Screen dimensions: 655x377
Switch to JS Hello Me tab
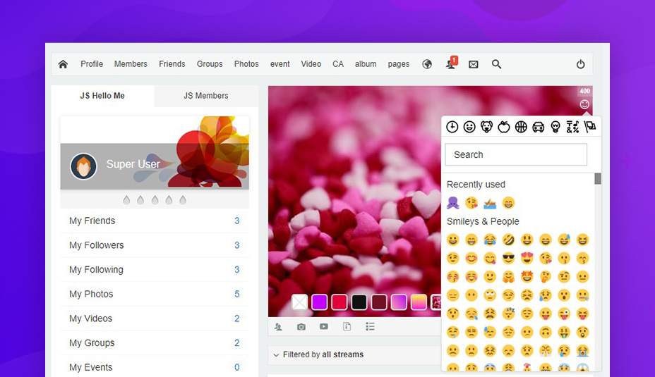[102, 96]
